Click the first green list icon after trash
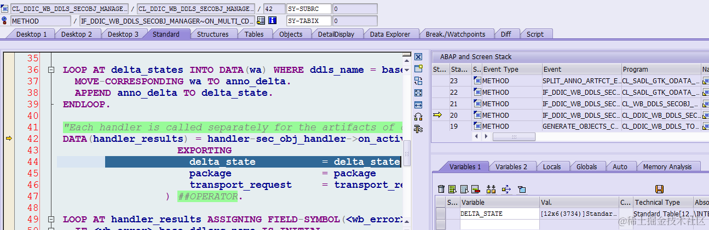Viewport: 709px width, 230px height. [452, 189]
